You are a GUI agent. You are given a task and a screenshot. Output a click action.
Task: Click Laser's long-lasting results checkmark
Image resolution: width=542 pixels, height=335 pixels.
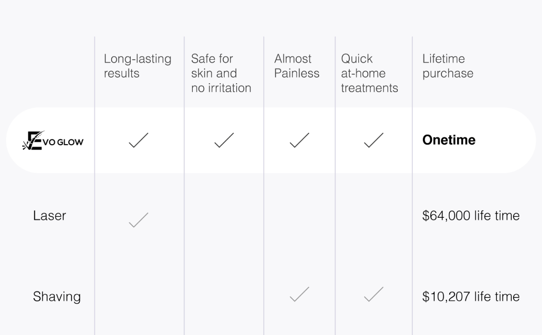(139, 220)
